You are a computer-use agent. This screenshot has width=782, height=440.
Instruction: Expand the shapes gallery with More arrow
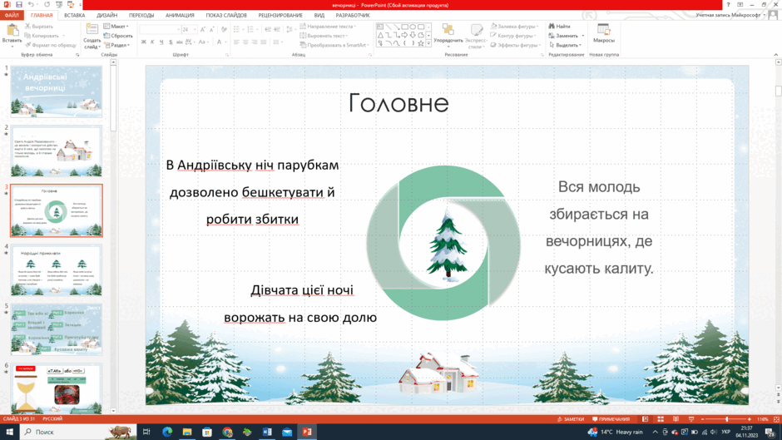428,43
